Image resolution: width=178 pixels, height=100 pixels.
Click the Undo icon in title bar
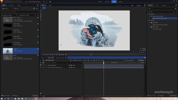(44, 2)
